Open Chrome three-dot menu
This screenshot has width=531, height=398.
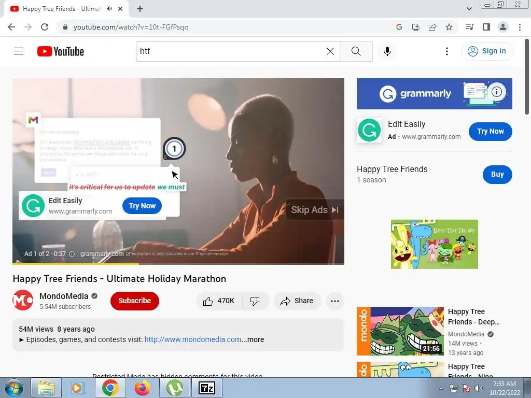pos(520,27)
